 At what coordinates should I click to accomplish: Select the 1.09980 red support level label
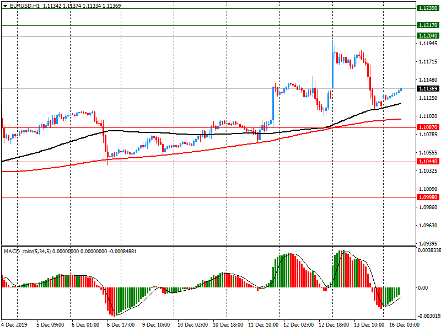pos(428,197)
